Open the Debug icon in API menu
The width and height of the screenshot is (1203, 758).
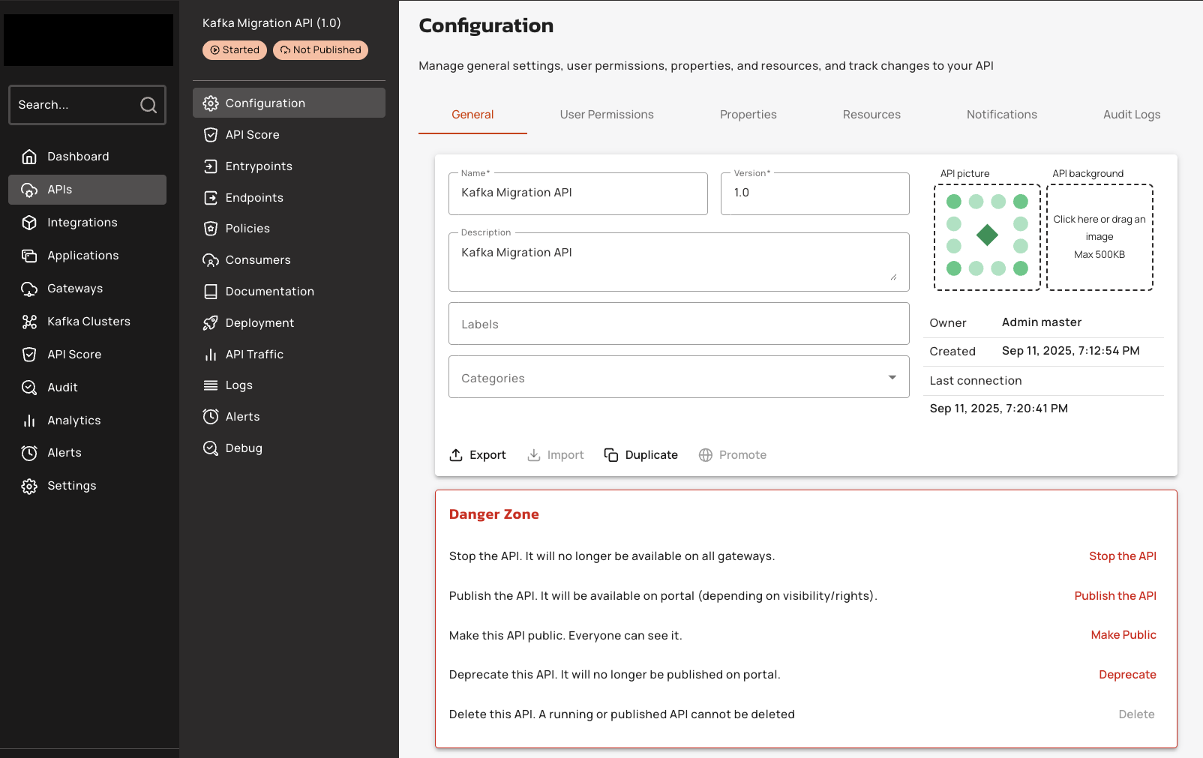point(211,448)
